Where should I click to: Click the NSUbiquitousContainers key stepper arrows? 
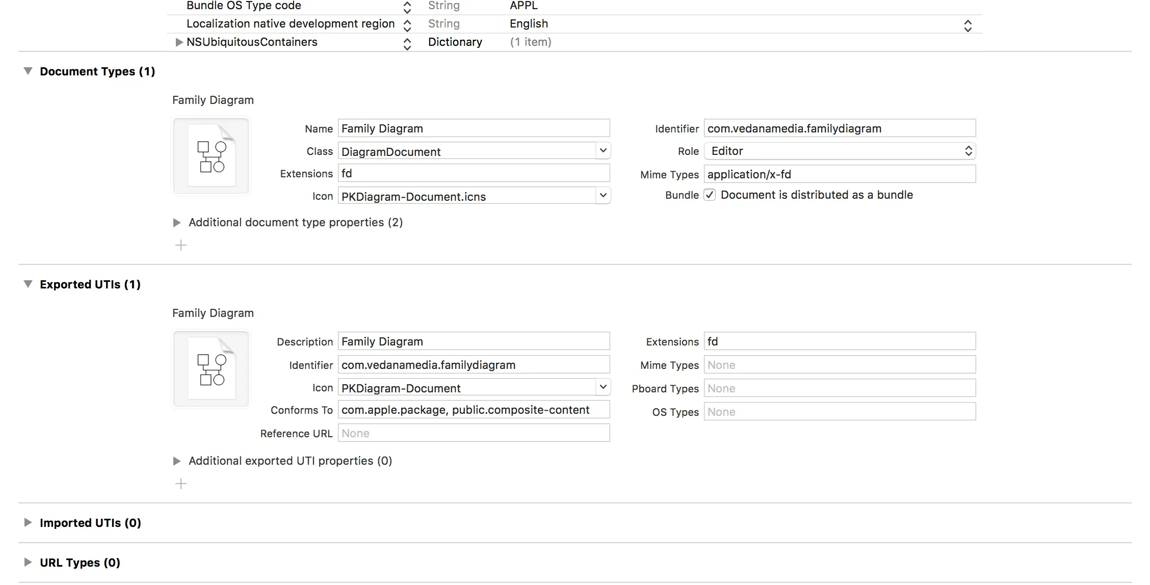click(407, 43)
